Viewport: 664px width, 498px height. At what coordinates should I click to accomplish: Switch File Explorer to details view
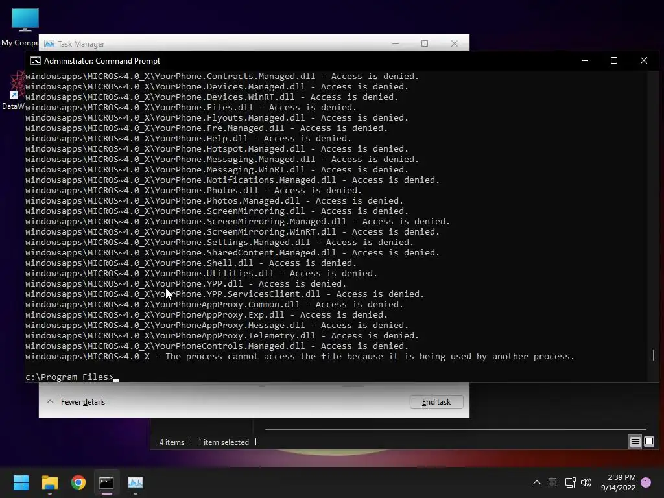point(635,442)
